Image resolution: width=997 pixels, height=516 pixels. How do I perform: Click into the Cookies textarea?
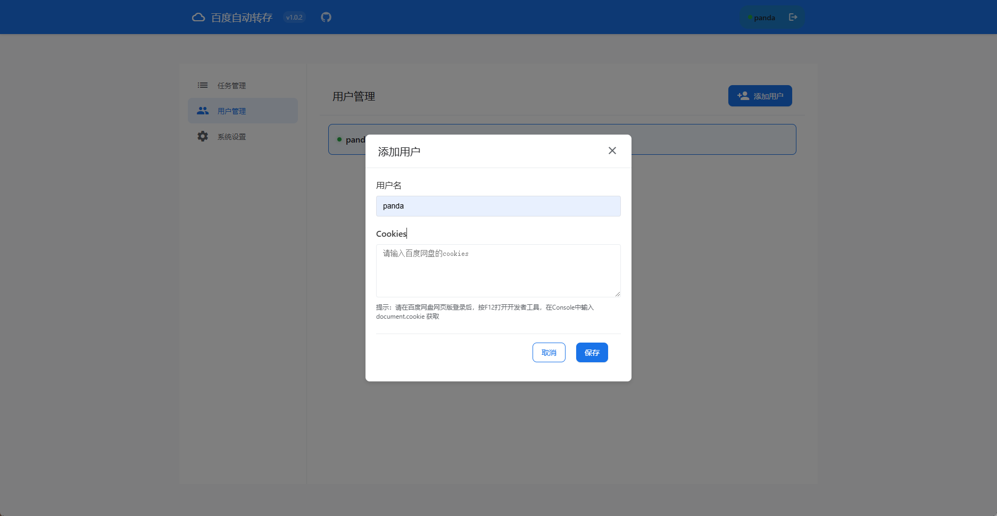498,271
